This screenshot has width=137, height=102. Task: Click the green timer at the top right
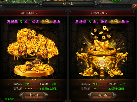coord(116,1)
